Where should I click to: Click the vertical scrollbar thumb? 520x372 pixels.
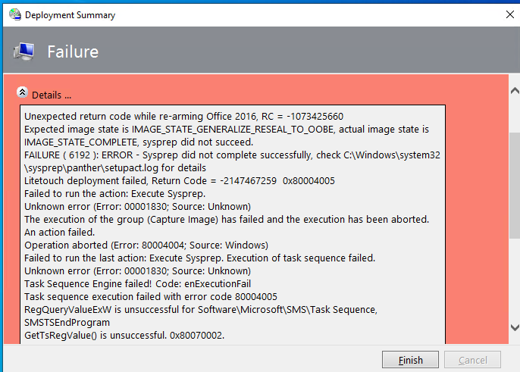[x=515, y=186]
